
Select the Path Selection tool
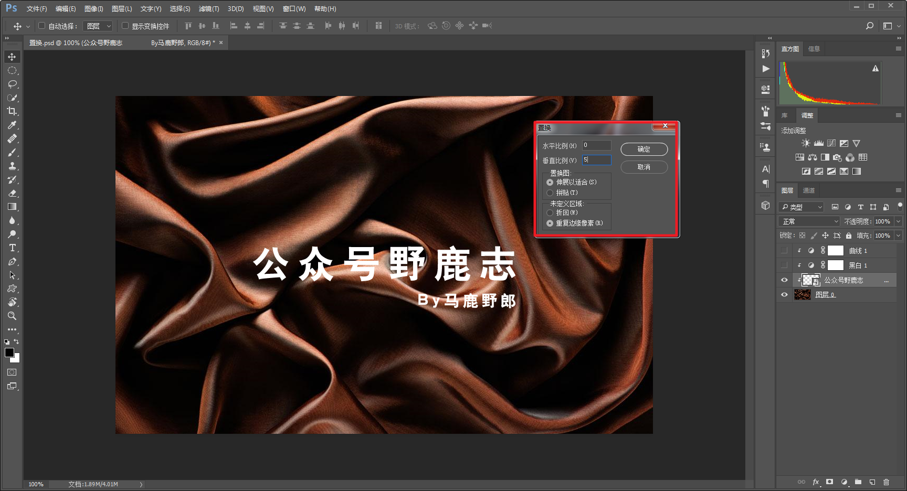pyautogui.click(x=12, y=275)
